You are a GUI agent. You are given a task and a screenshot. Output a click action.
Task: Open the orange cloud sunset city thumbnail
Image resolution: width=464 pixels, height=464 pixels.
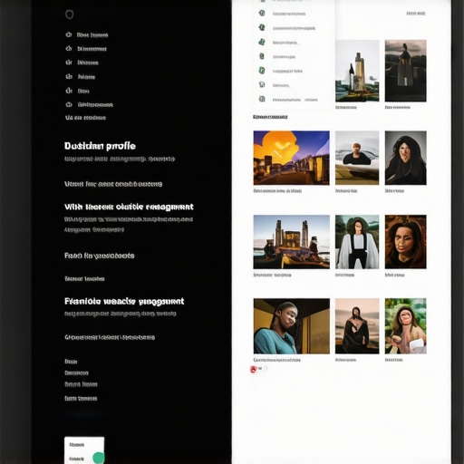[291, 158]
